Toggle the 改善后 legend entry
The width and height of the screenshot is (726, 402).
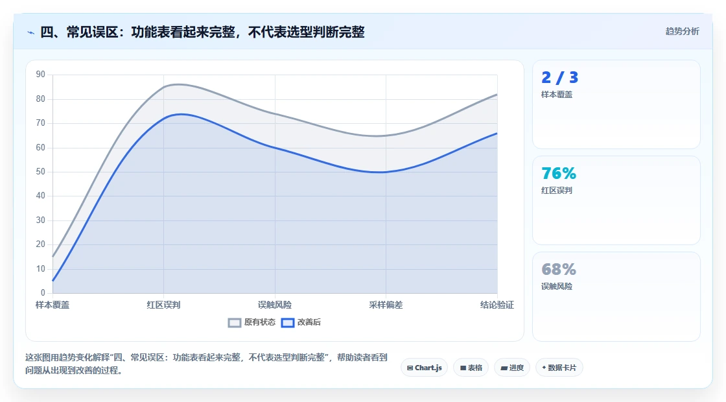[301, 322]
